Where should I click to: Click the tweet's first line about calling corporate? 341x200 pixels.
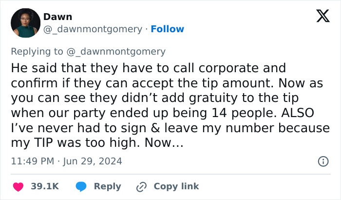148,68
